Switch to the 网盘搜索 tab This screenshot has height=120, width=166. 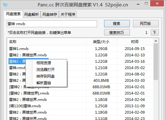click(13, 14)
